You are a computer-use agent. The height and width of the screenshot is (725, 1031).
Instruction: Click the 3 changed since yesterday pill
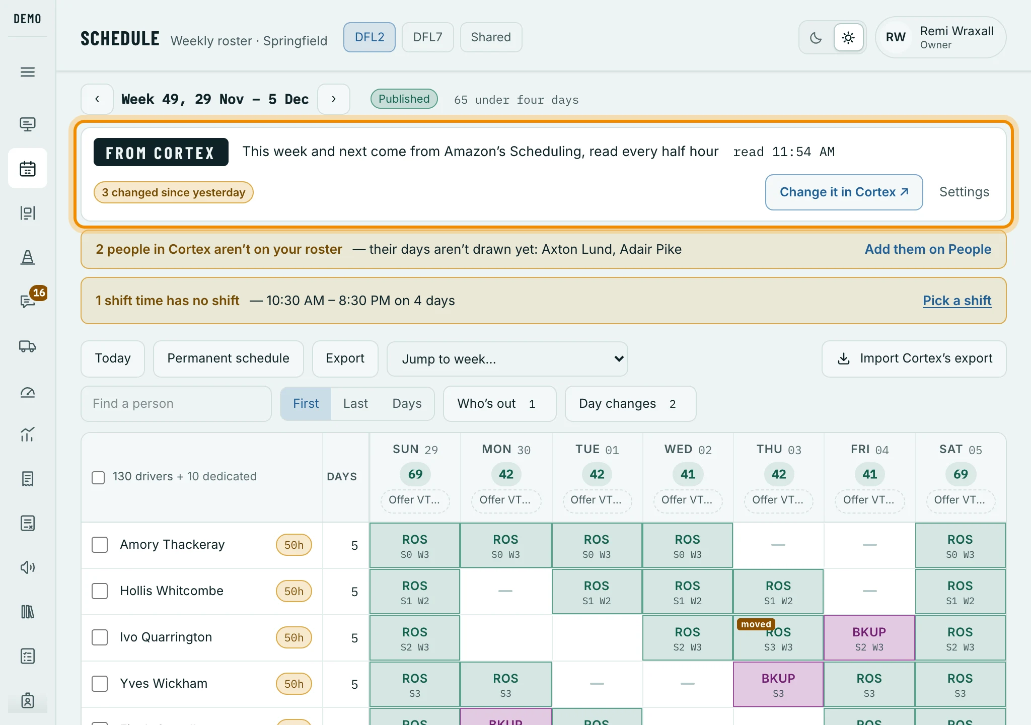click(173, 192)
